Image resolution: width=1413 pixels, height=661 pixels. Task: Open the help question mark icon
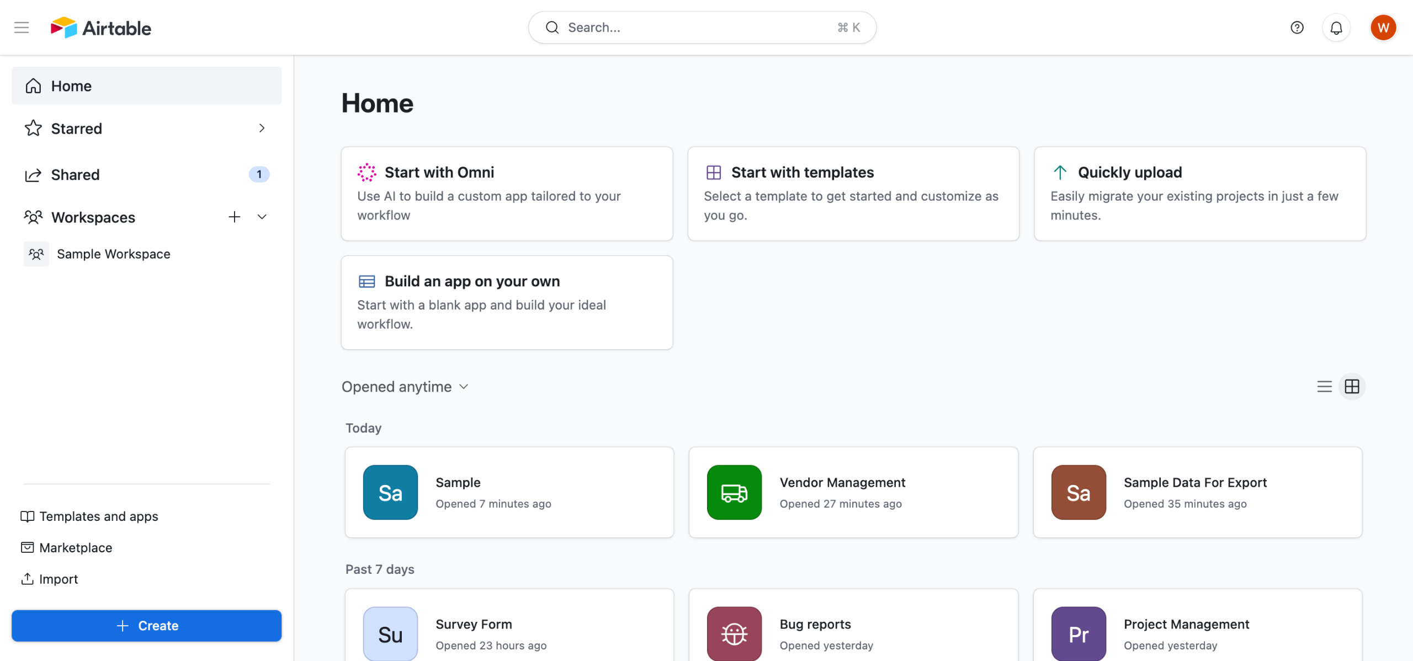(x=1297, y=27)
